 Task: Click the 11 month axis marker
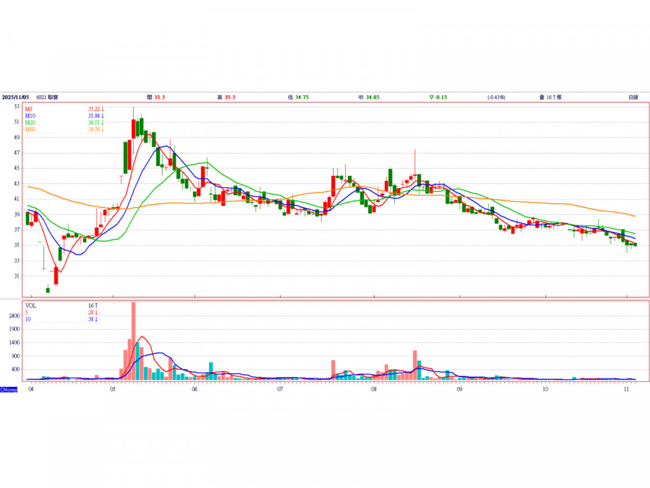point(627,389)
